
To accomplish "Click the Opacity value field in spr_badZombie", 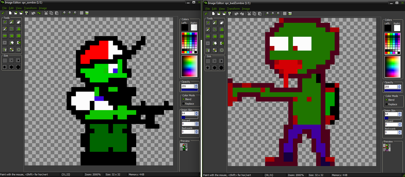I will 391,87.
